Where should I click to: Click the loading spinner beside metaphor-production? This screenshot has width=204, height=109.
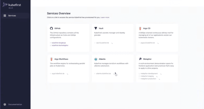coord(159,79)
